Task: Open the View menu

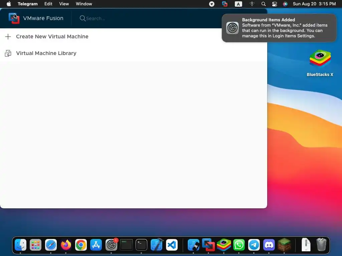Action: pos(64,4)
